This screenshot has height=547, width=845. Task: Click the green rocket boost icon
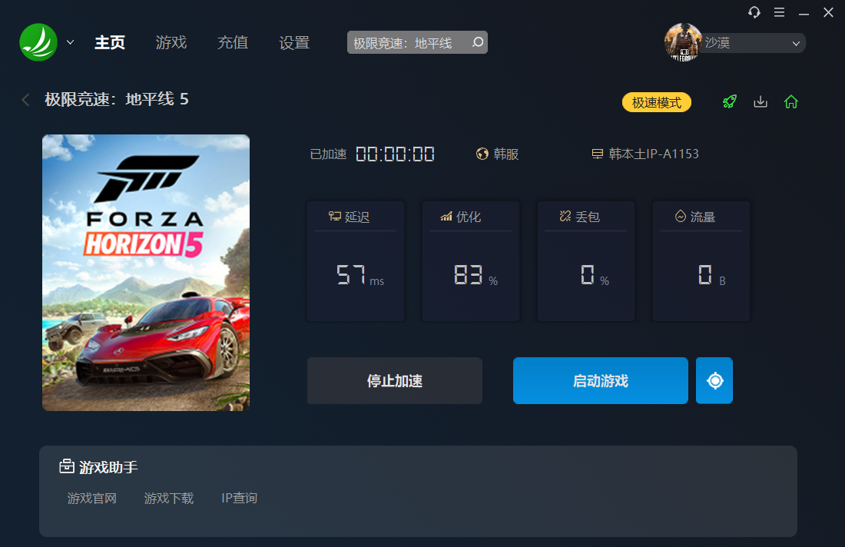pyautogui.click(x=730, y=101)
